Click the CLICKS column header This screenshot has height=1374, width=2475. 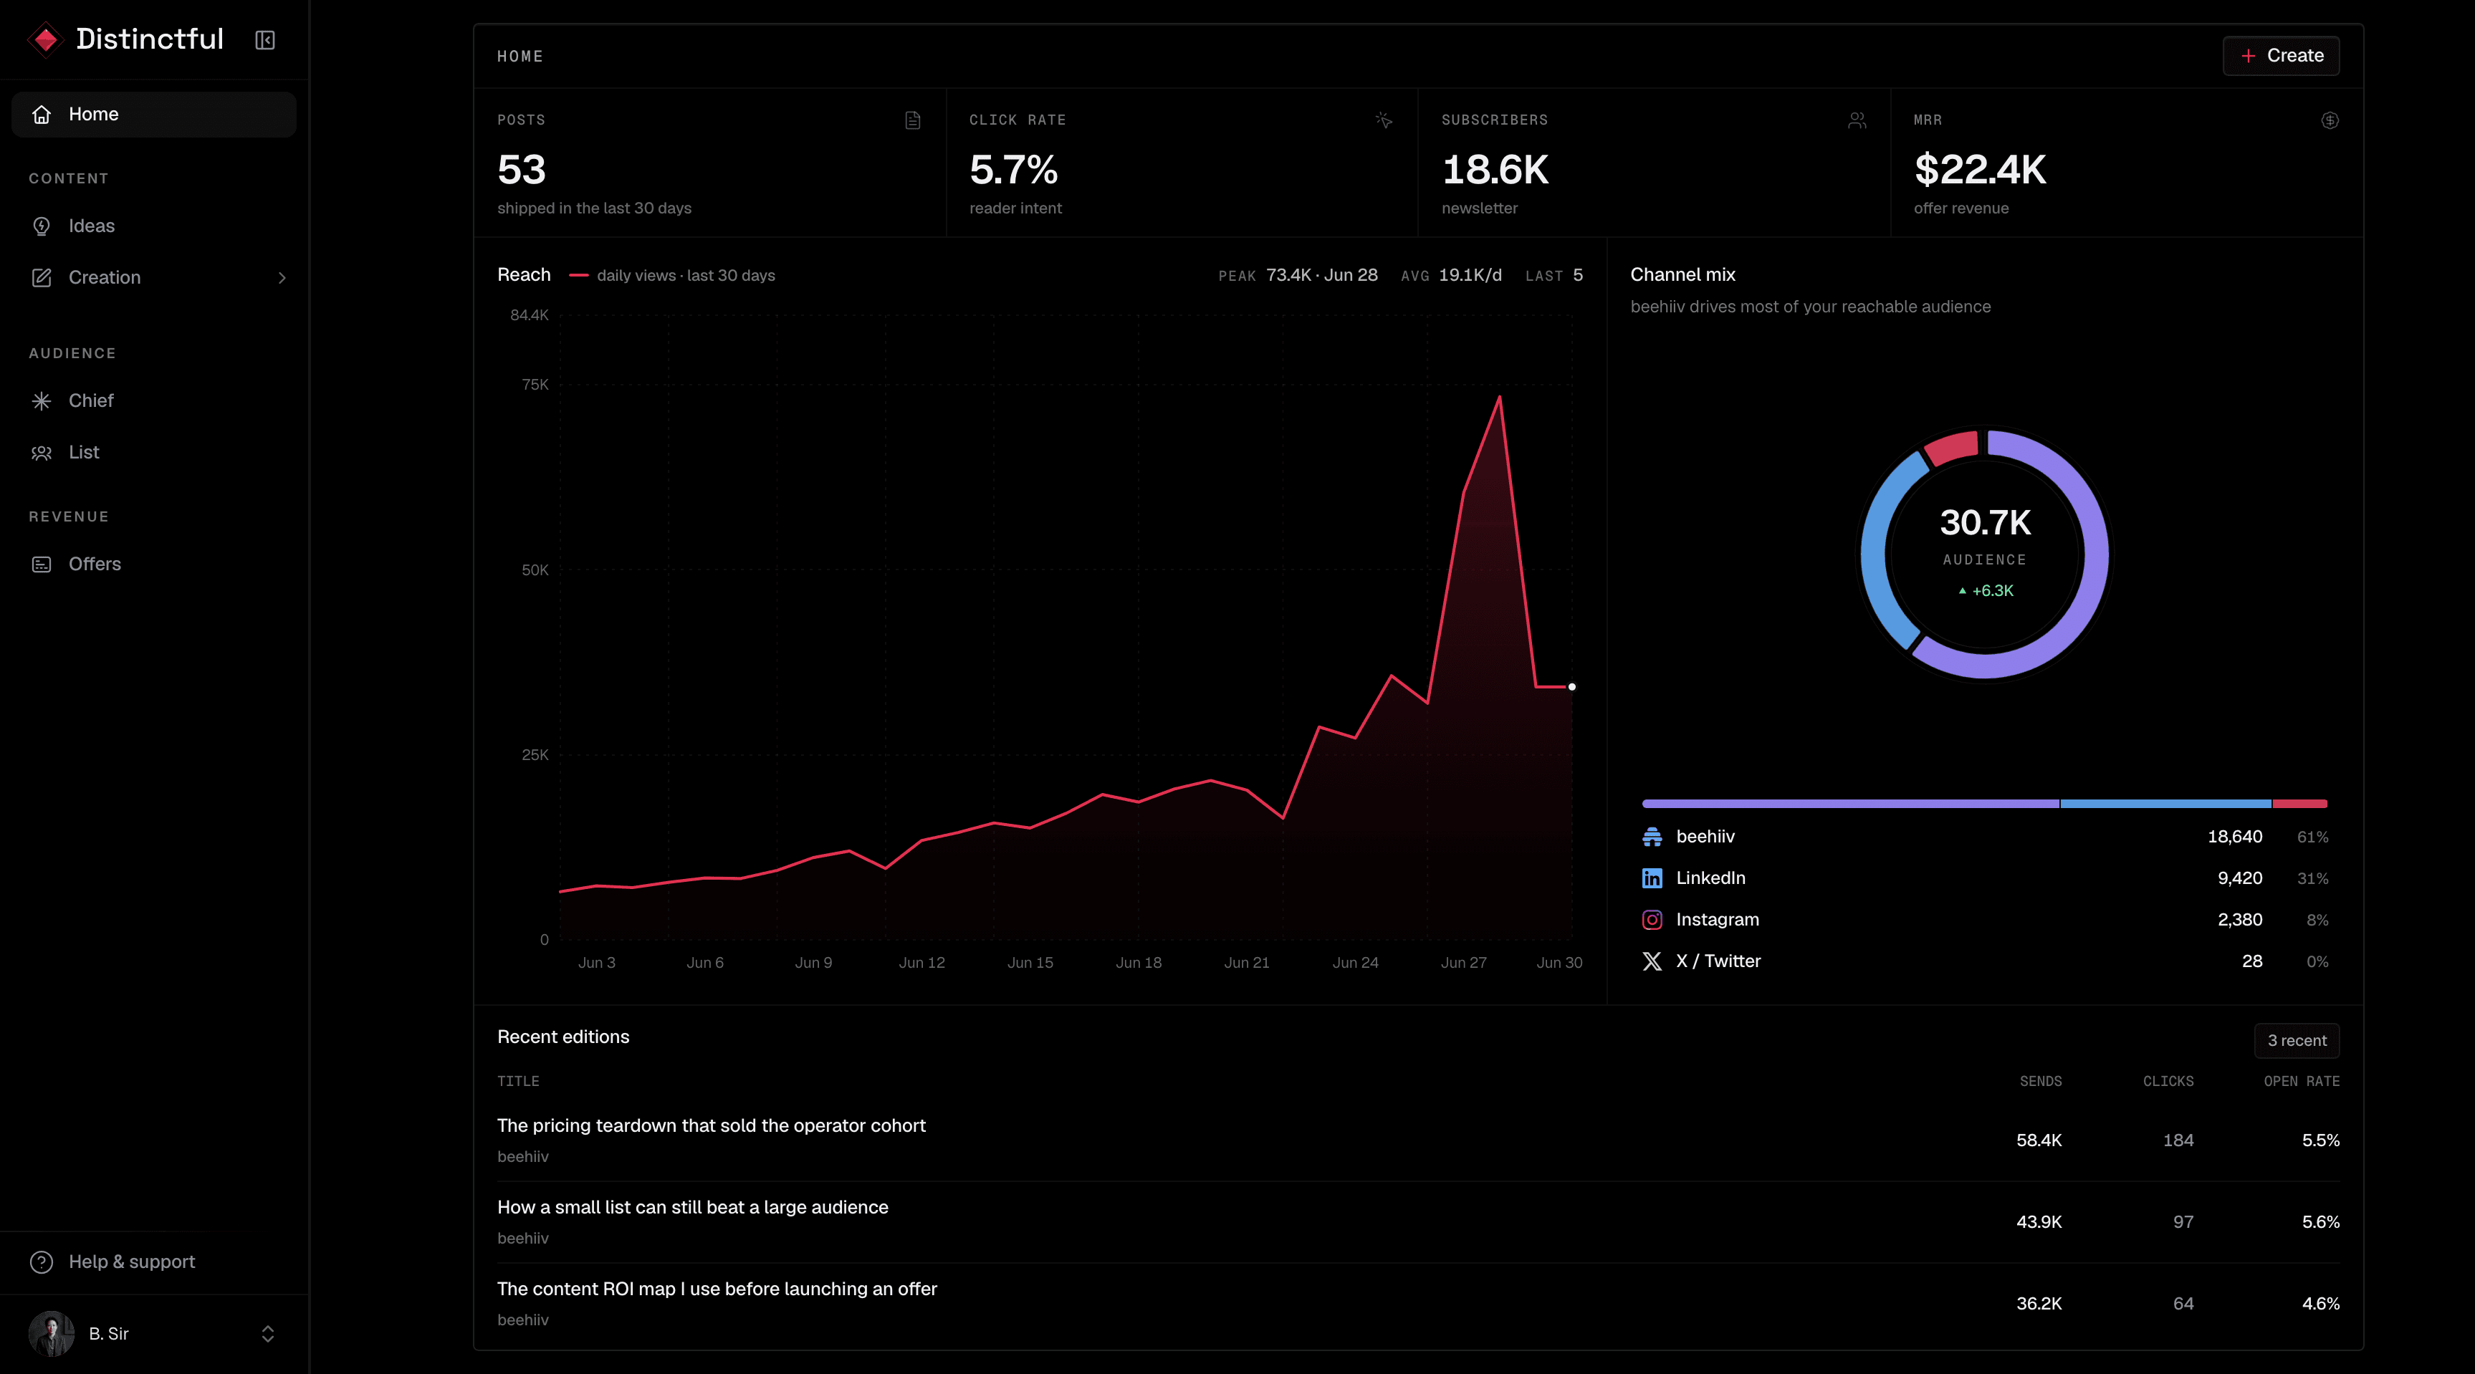(x=2168, y=1082)
